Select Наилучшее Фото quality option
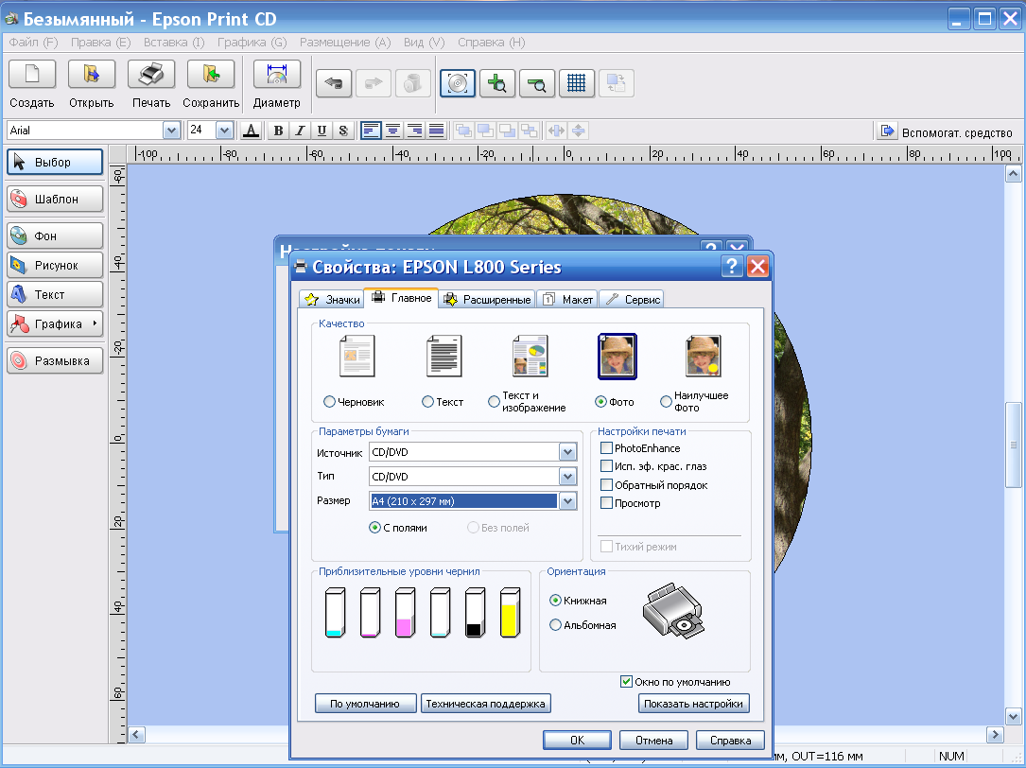 (666, 401)
